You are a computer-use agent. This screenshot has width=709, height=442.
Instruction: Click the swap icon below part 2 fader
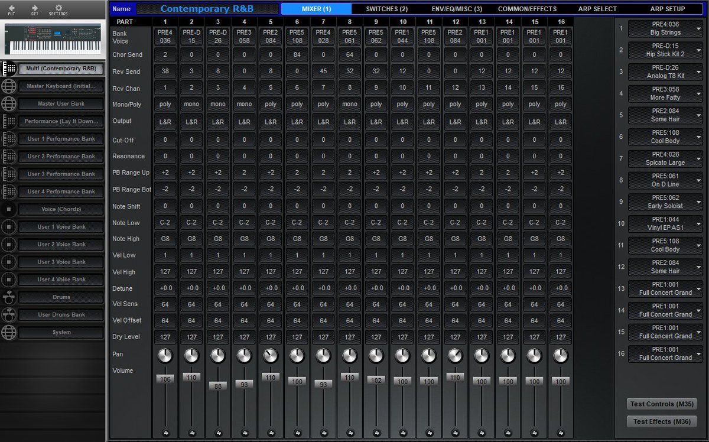[x=192, y=433]
